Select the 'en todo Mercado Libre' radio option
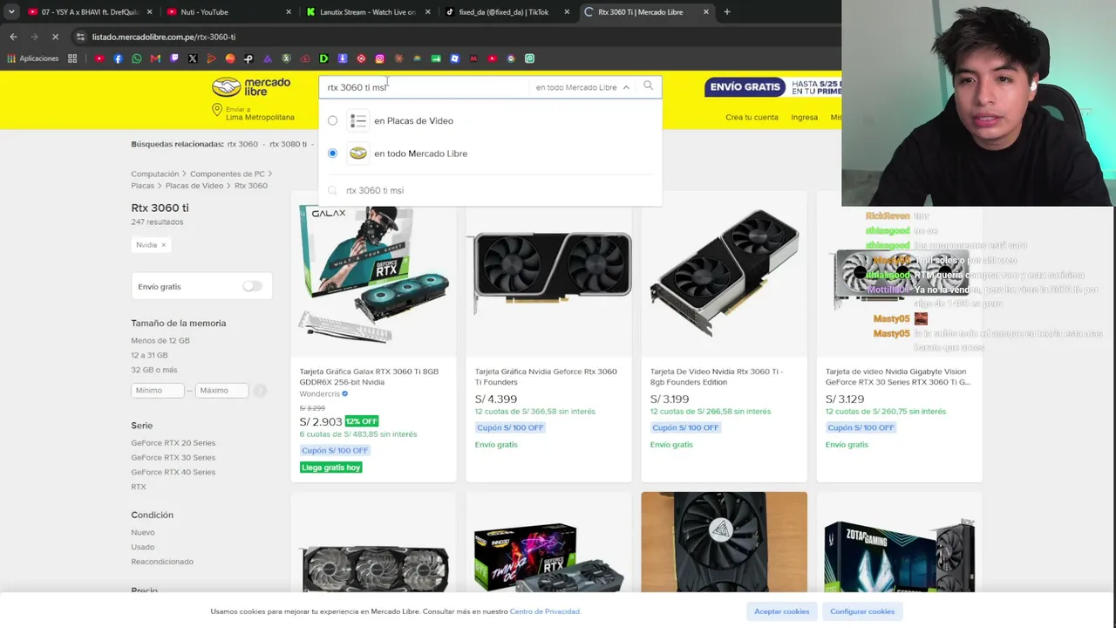This screenshot has height=628, width=1116. coord(332,154)
